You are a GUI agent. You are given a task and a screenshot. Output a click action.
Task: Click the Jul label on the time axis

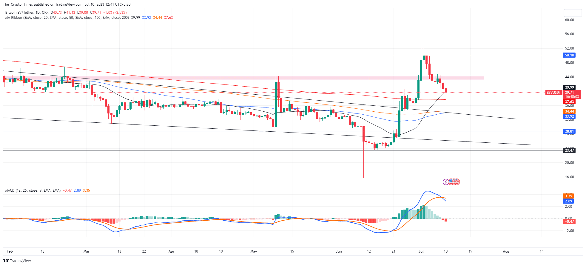[x=421, y=251]
